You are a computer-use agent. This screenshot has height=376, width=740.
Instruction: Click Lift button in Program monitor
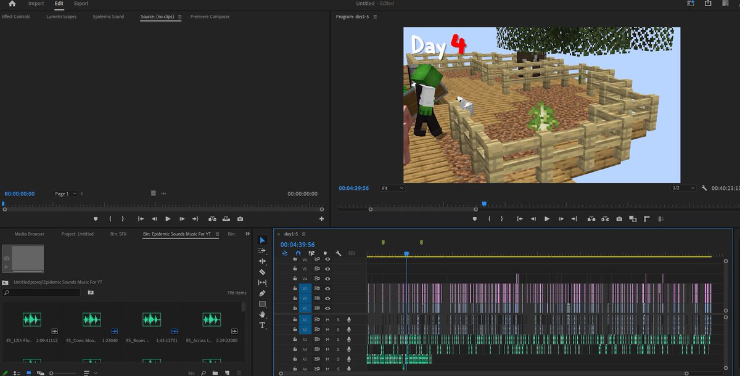point(591,219)
